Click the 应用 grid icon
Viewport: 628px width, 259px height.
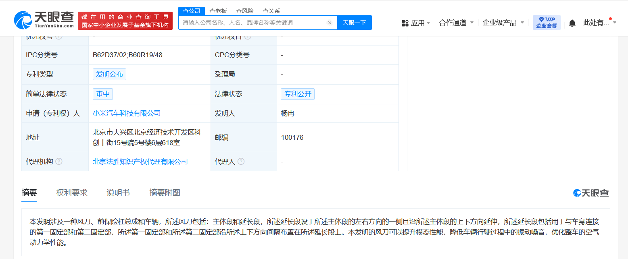[x=405, y=23]
